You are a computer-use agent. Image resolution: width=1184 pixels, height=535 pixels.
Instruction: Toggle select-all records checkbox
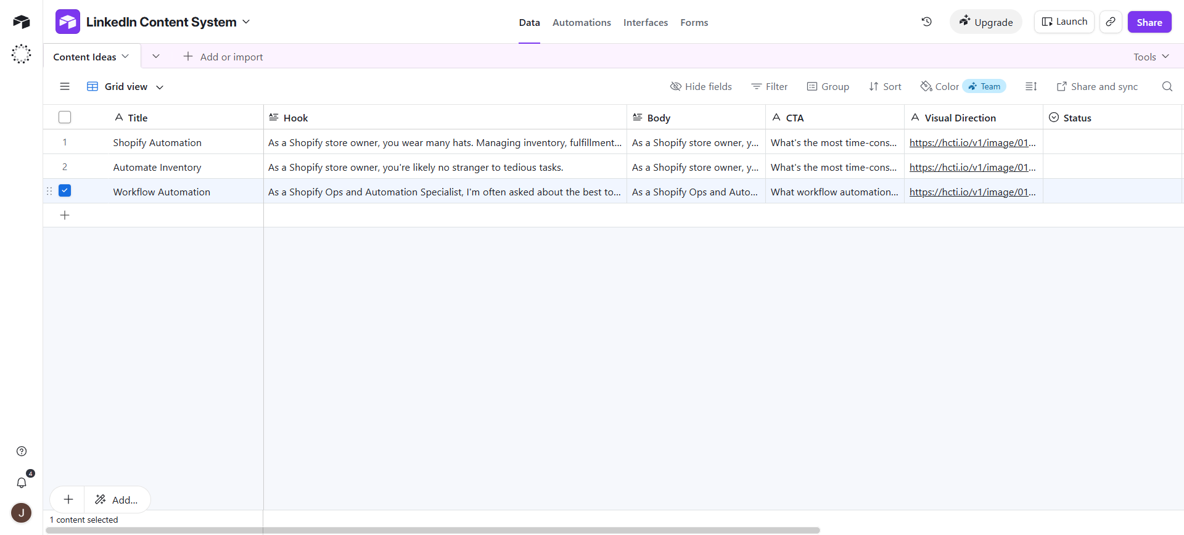coord(65,117)
